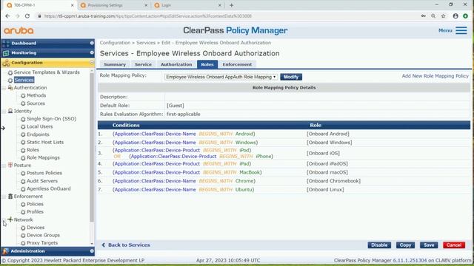The width and height of the screenshot is (474, 266).
Task: Click the Identity person icon
Action: [x=10, y=111]
